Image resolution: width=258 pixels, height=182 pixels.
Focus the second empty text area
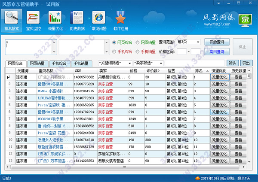(x=82, y=47)
